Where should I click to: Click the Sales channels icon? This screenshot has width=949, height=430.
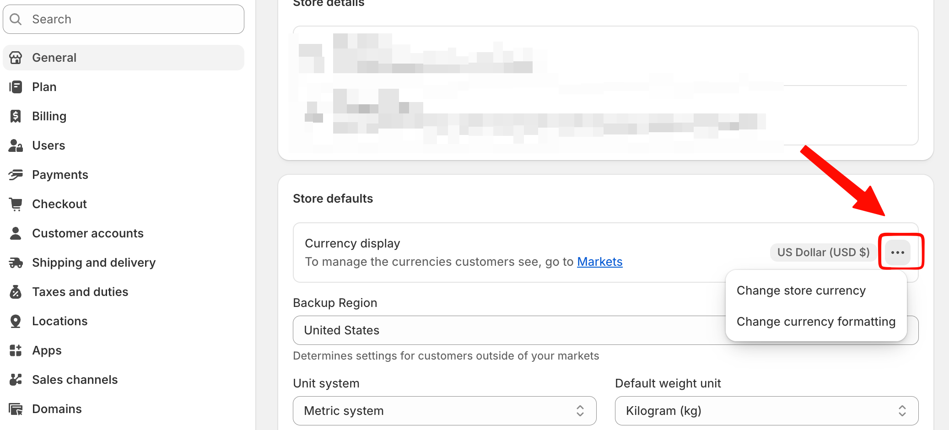tap(16, 380)
